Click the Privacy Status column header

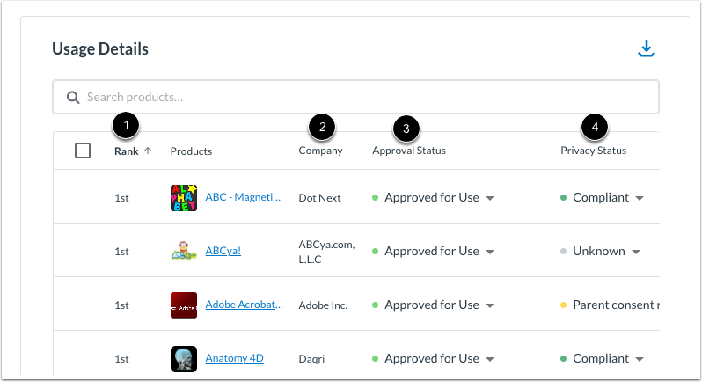click(x=593, y=151)
